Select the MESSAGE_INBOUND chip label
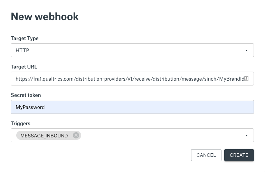The height and width of the screenshot is (172, 265). click(x=44, y=136)
